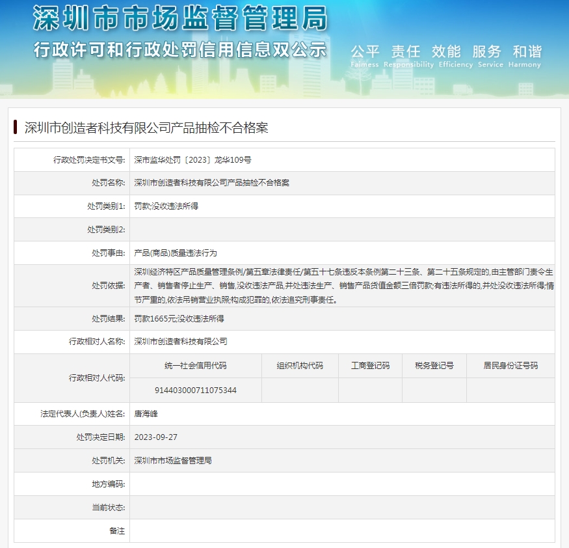Click the 税务登记号 column header
569x548 pixels.
click(x=434, y=366)
